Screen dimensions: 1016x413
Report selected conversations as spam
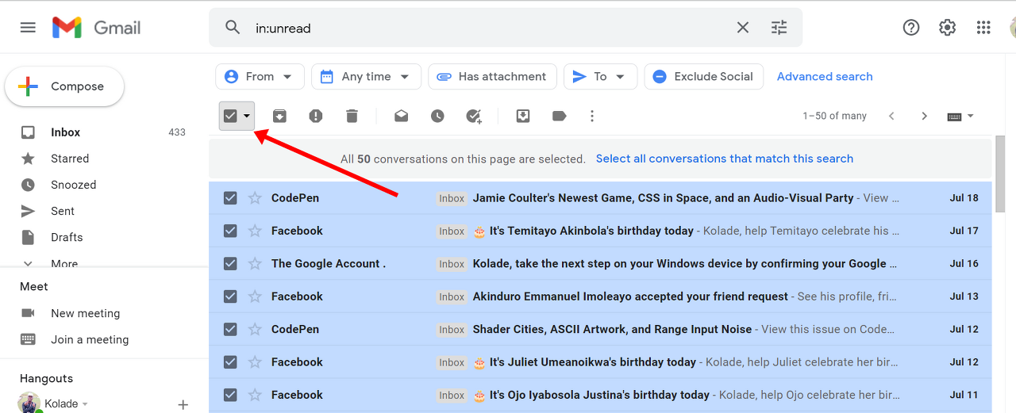(316, 116)
